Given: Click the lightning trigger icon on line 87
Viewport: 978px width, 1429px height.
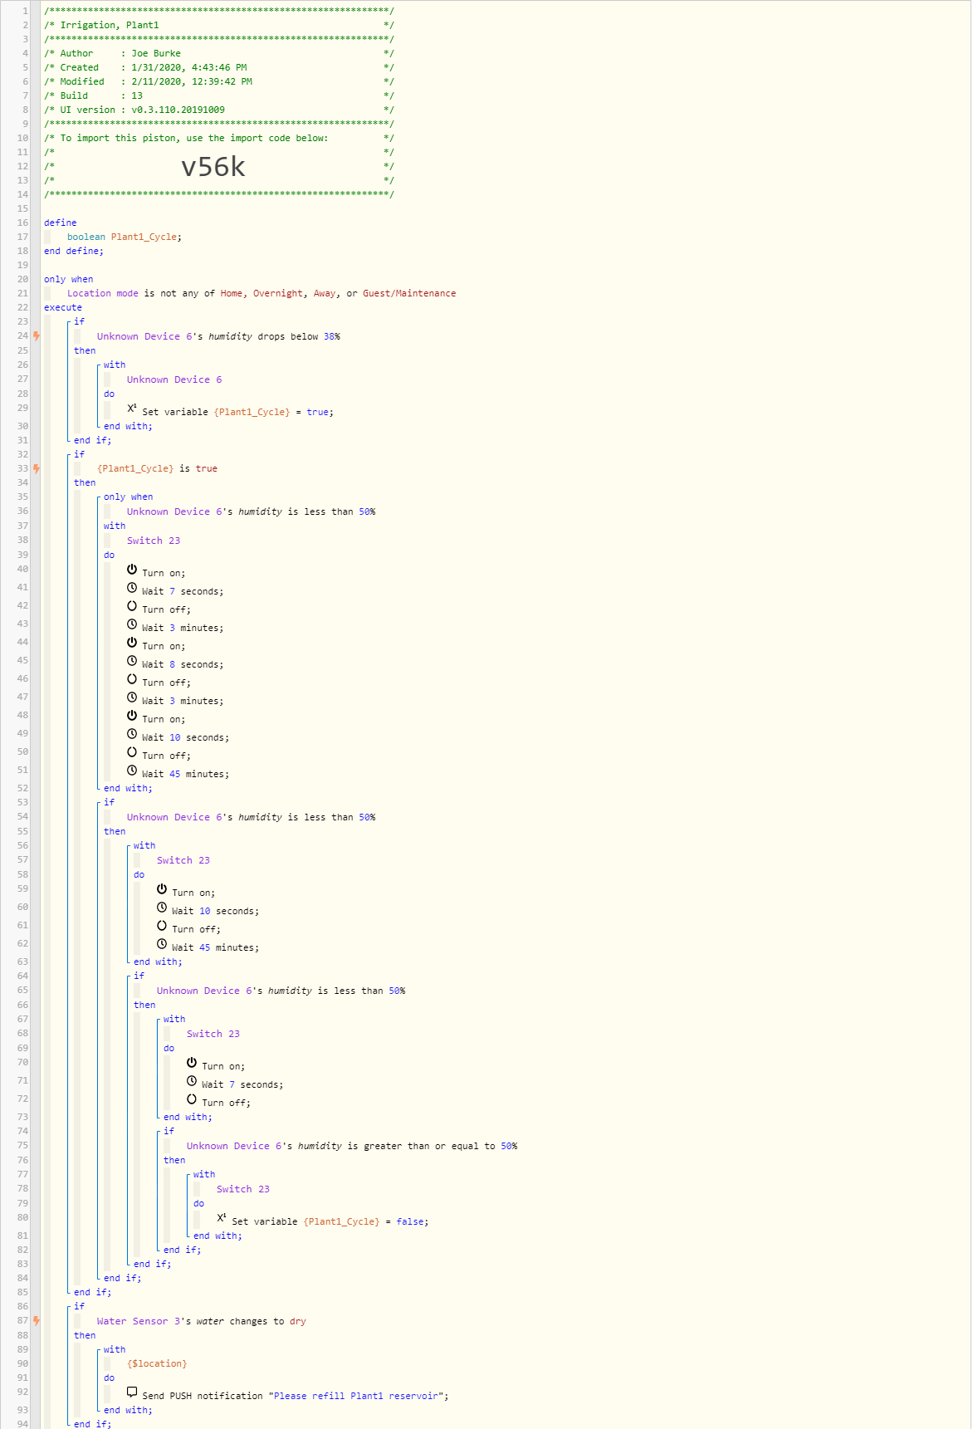Looking at the screenshot, I should (x=36, y=1321).
